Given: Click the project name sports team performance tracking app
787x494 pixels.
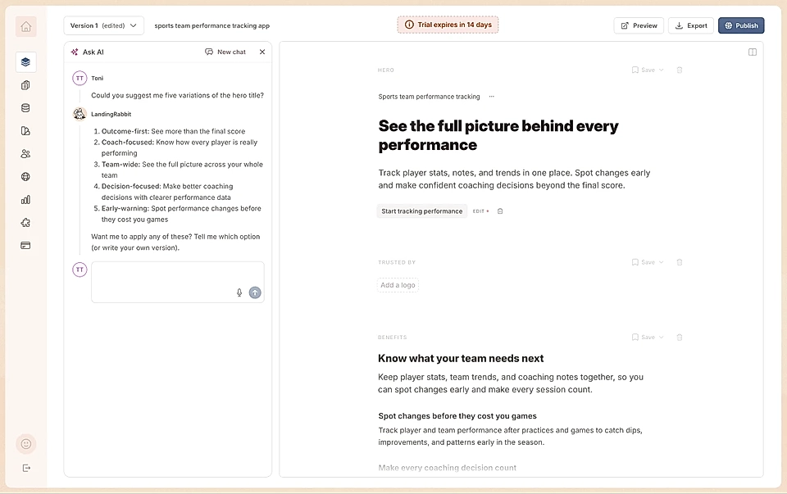Looking at the screenshot, I should (x=212, y=25).
